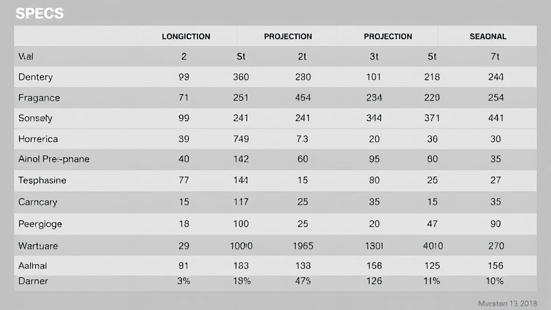Image resolution: width=551 pixels, height=310 pixels.
Task: Select the Wartuare row label
Action: 38,246
